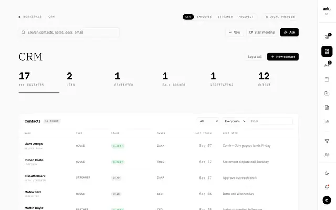
Task: Open the analytics bar chart icon
Action: tap(327, 121)
